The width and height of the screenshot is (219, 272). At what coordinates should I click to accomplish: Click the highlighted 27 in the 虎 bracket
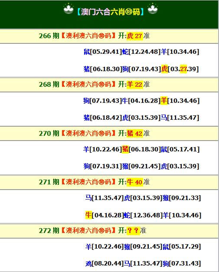coord(183,69)
